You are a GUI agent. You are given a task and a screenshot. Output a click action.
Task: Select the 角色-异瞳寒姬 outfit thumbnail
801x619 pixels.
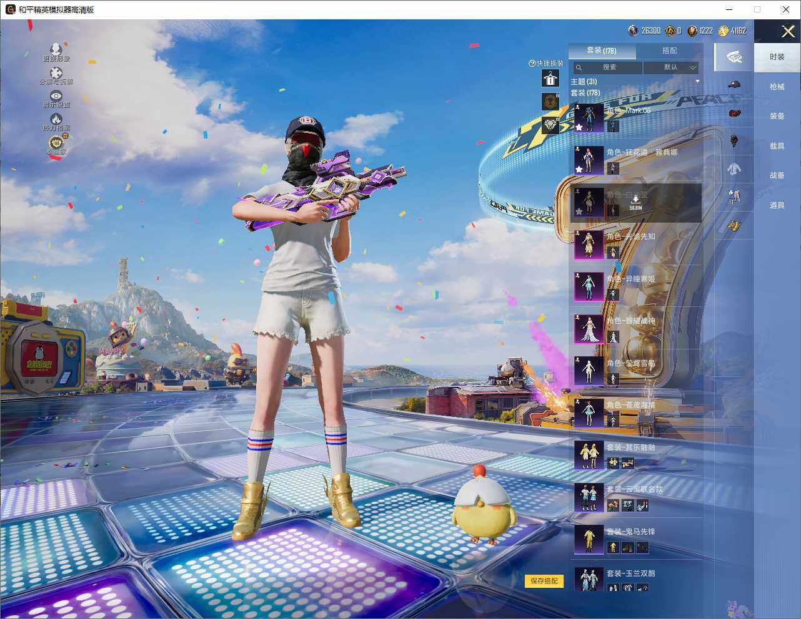click(x=589, y=286)
